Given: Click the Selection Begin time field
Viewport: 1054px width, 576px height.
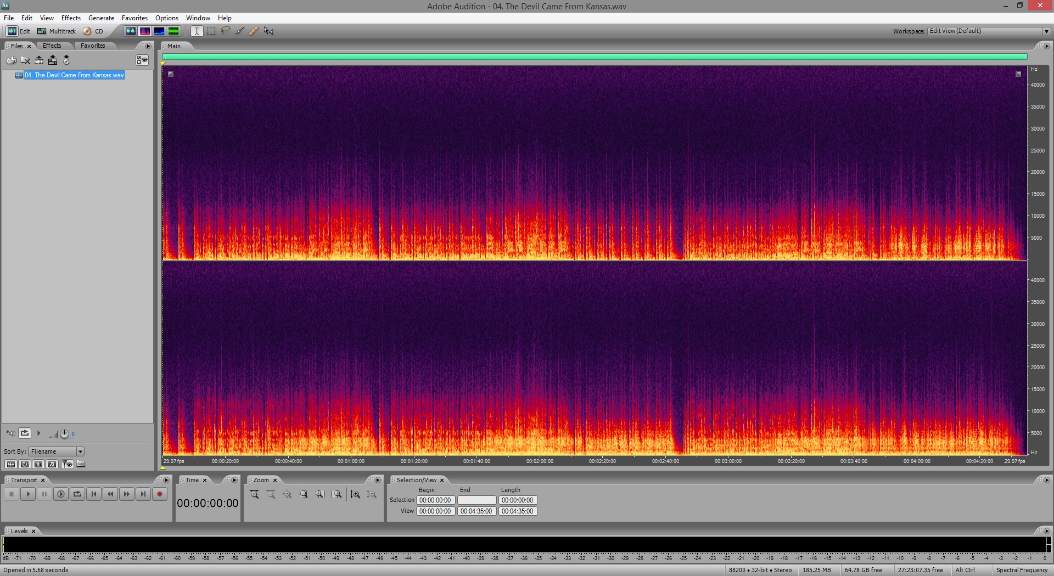Looking at the screenshot, I should click(436, 500).
